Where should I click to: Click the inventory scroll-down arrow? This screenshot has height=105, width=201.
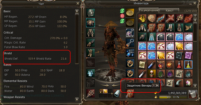tap(195, 86)
